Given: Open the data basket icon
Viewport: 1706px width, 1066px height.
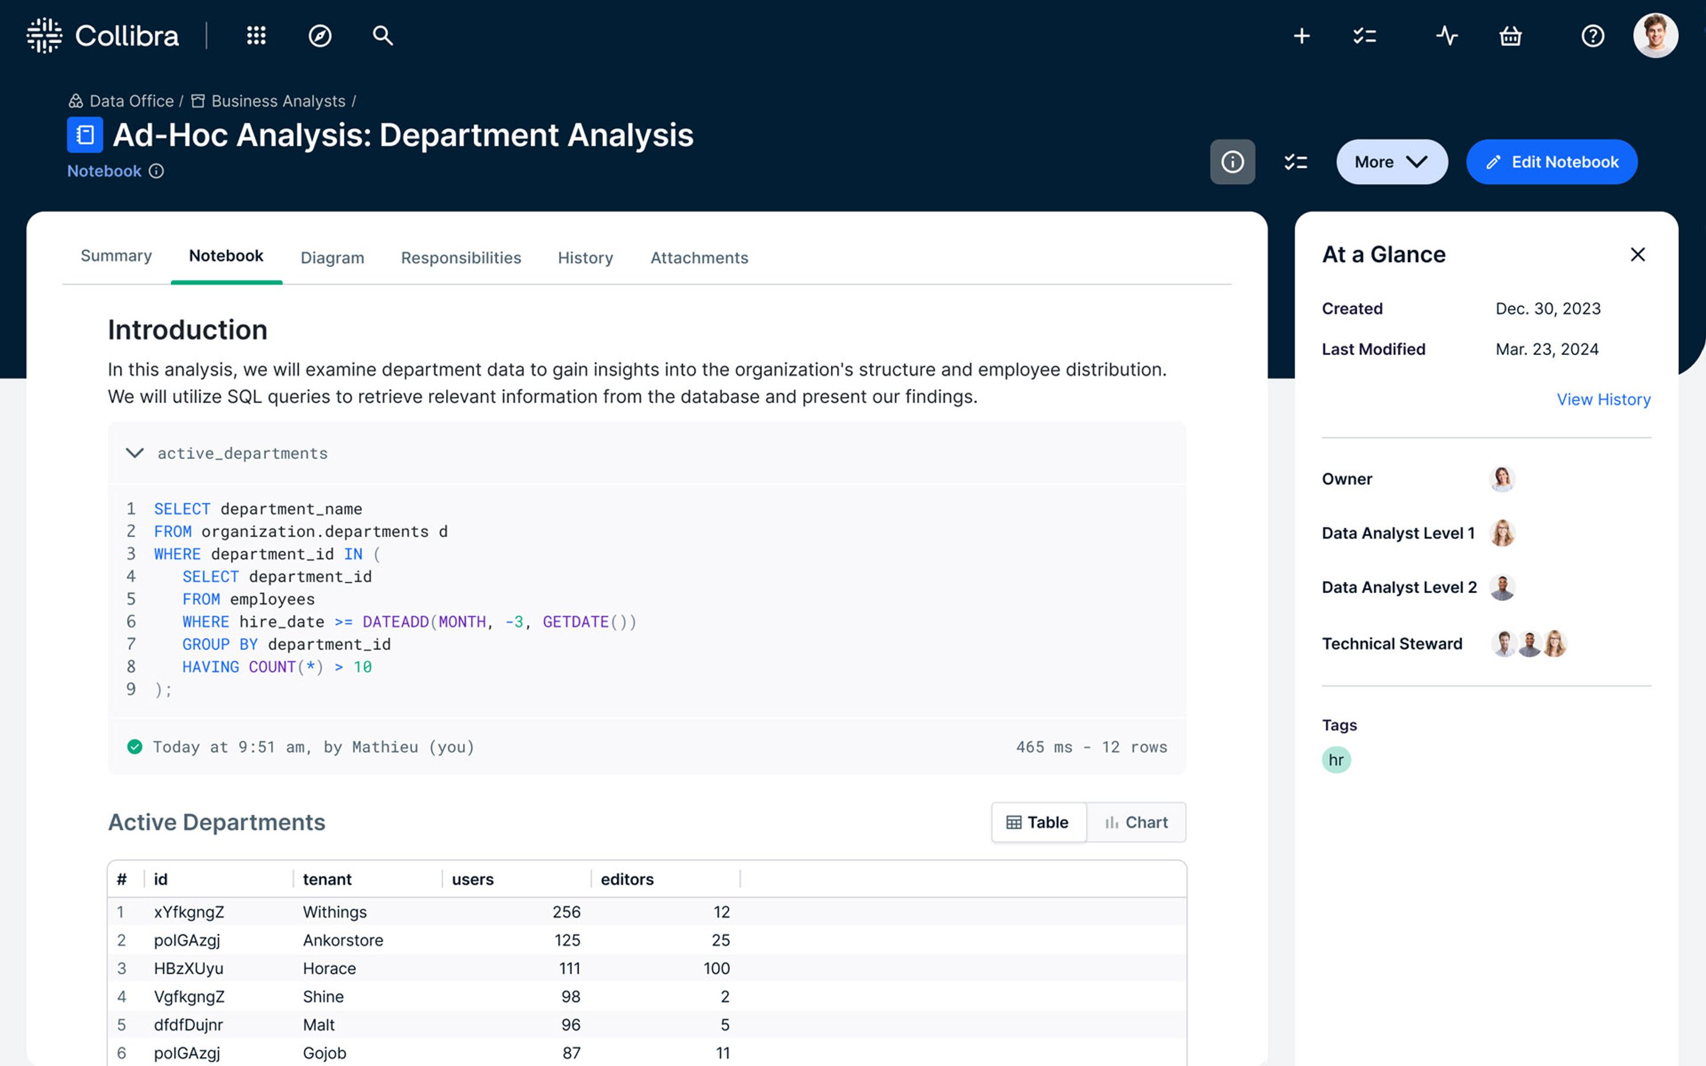Looking at the screenshot, I should pyautogui.click(x=1510, y=36).
